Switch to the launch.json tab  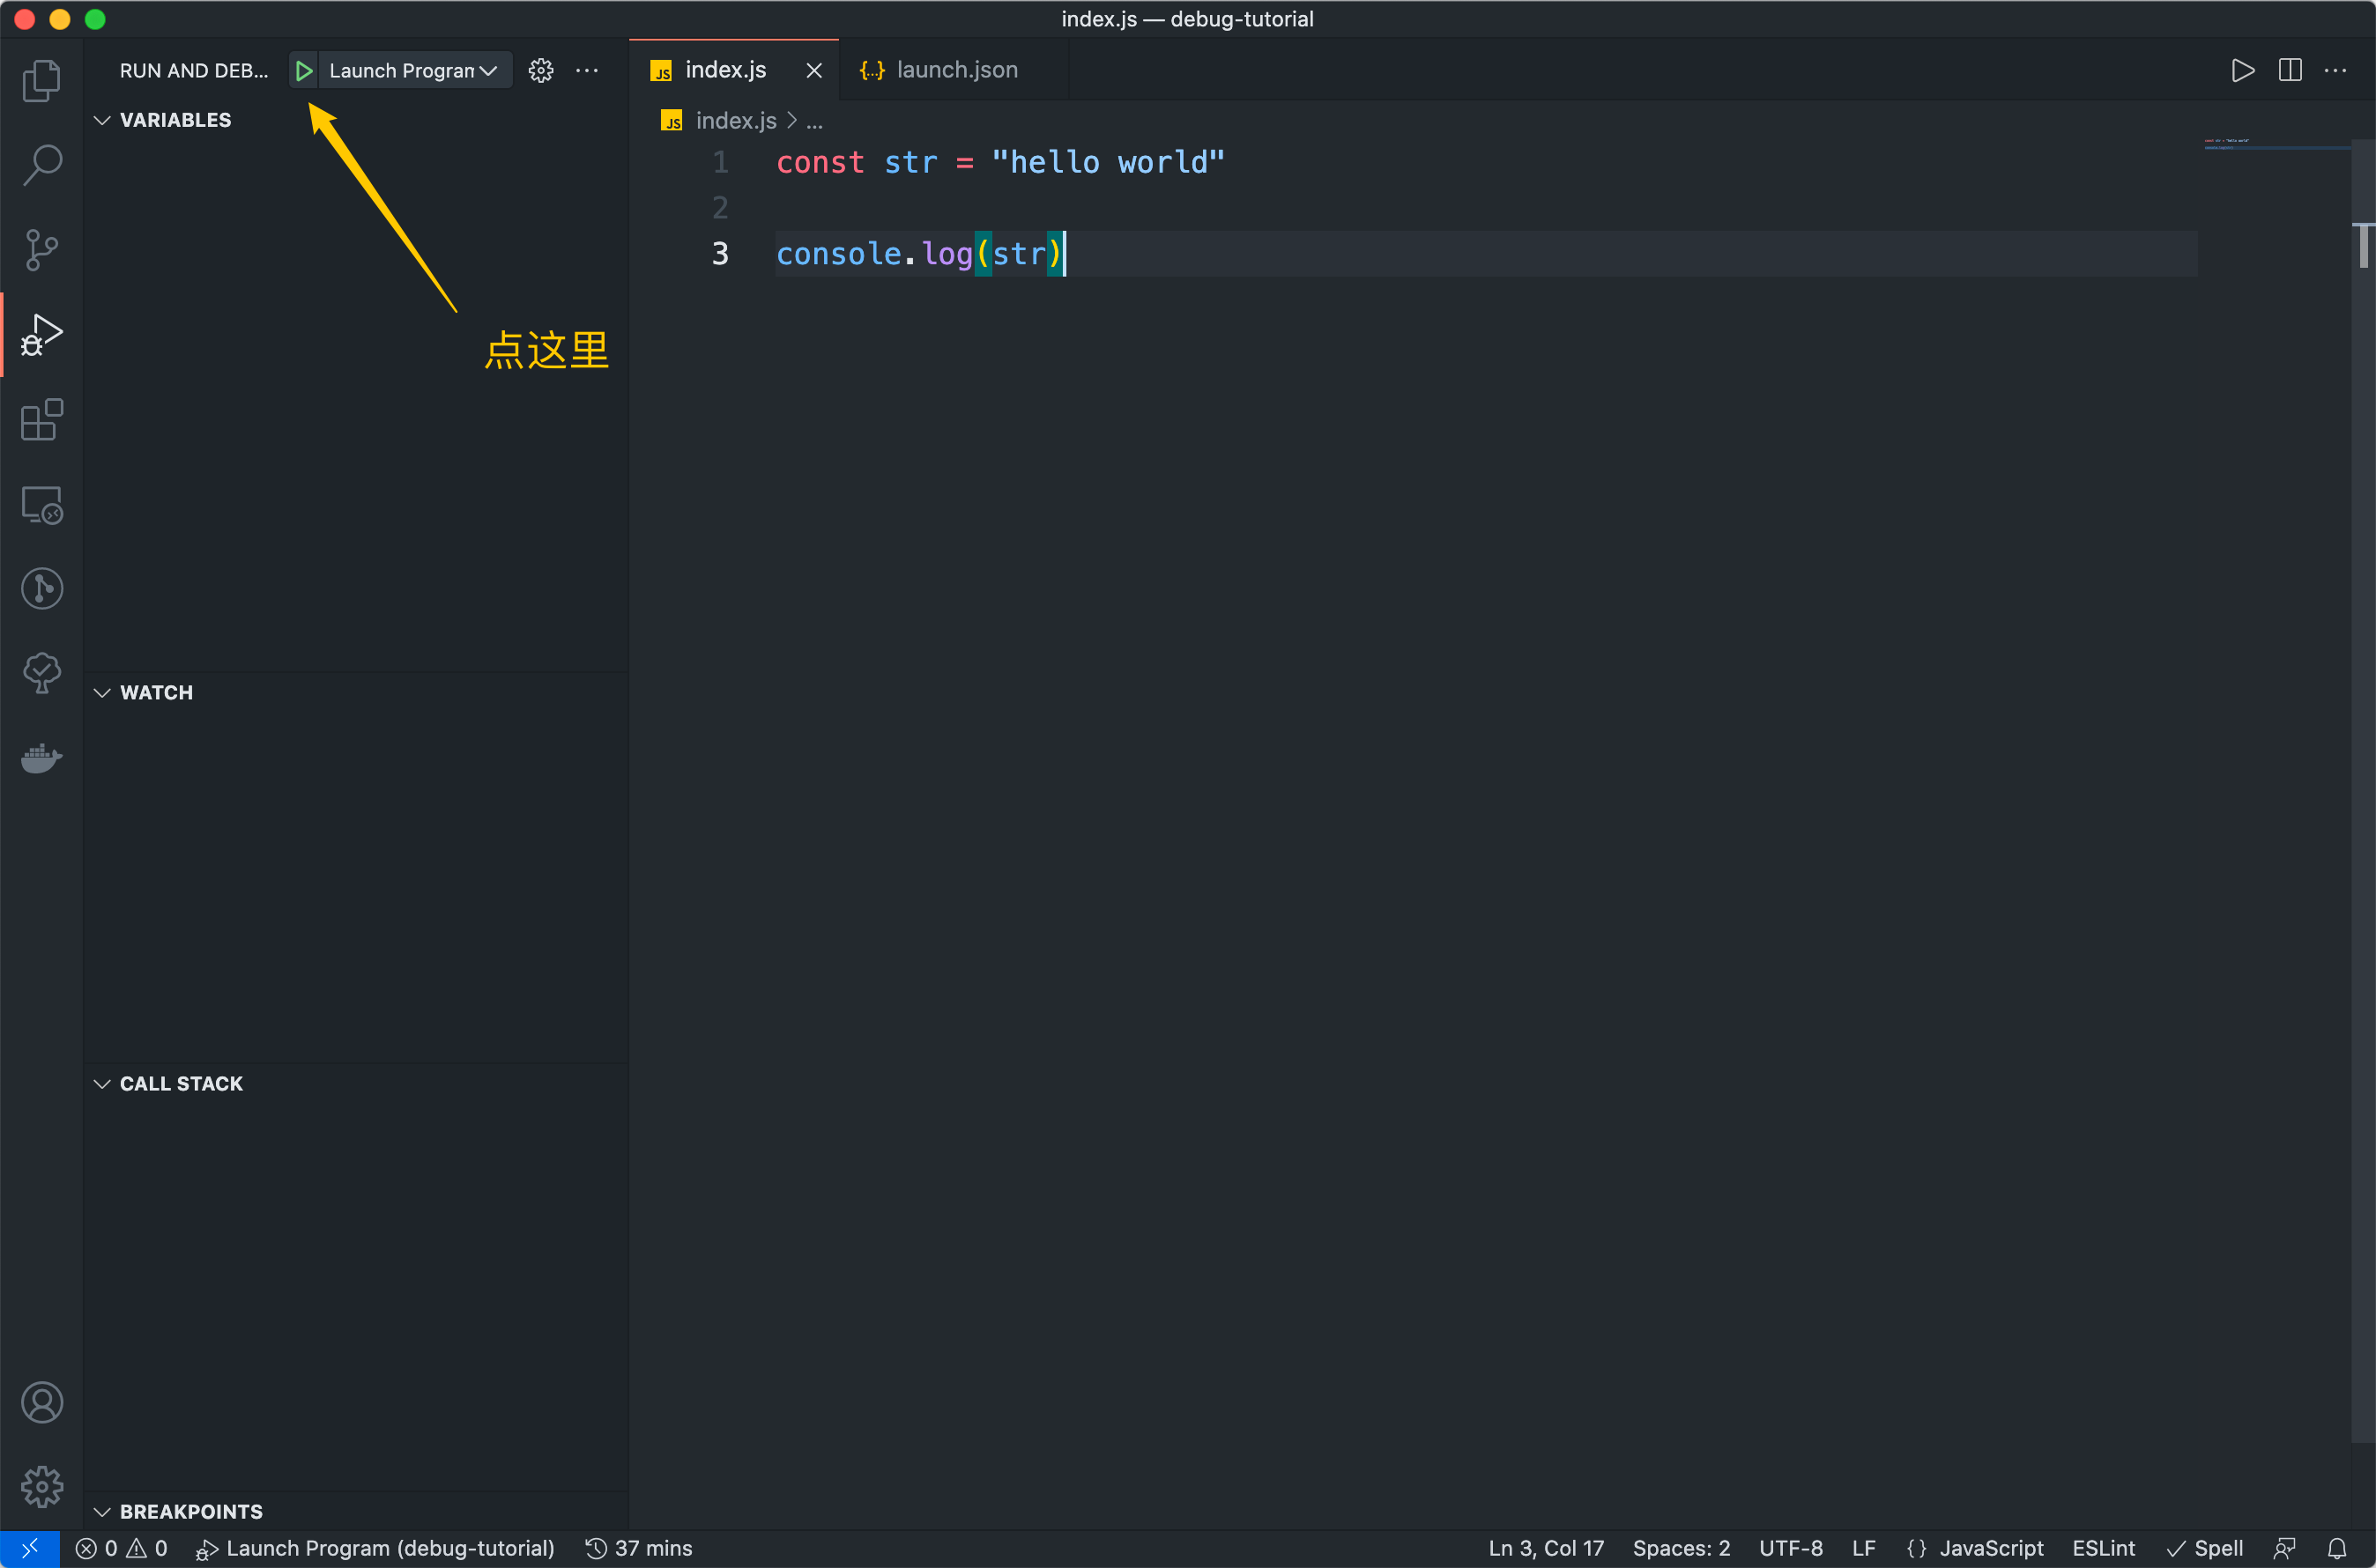(955, 70)
